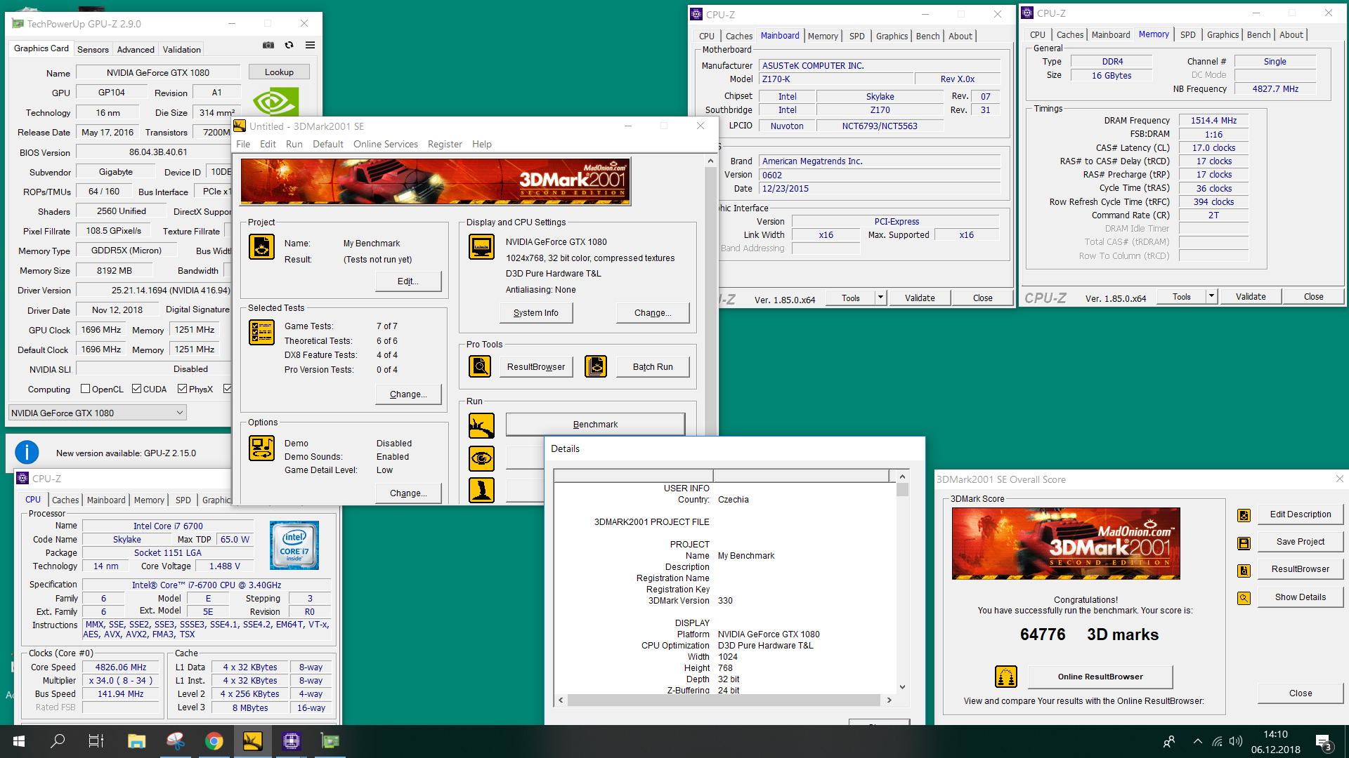
Task: Click the NVIDIA logo in GPU-Z
Action: [275, 102]
